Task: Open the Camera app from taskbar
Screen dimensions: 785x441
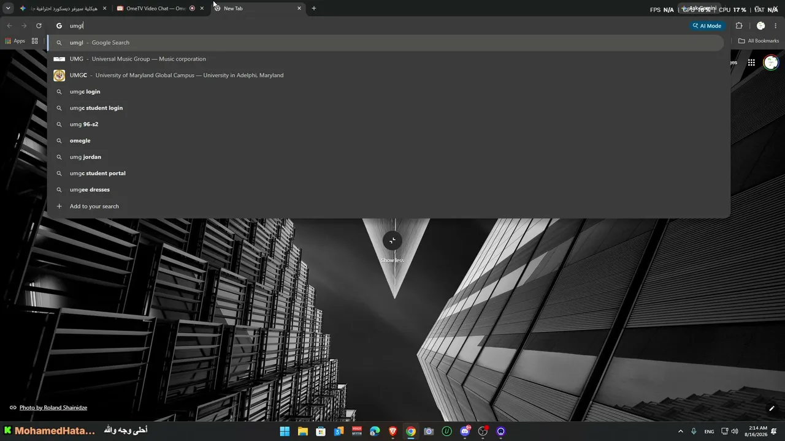Action: [x=429, y=431]
